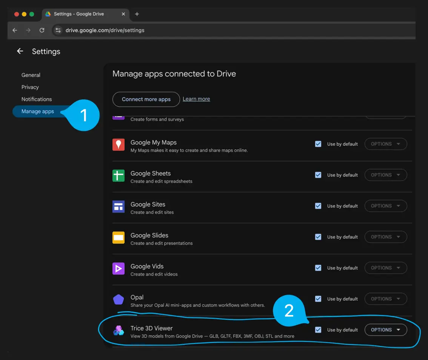Select General in settings sidebar
Viewport: 428px width, 360px height.
[x=31, y=75]
